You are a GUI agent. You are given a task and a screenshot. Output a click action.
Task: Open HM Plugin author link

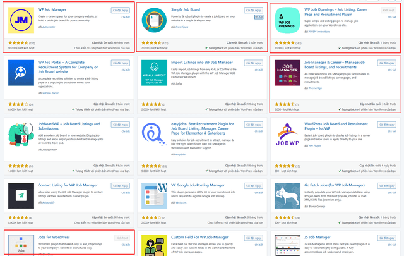pyautogui.click(x=315, y=146)
